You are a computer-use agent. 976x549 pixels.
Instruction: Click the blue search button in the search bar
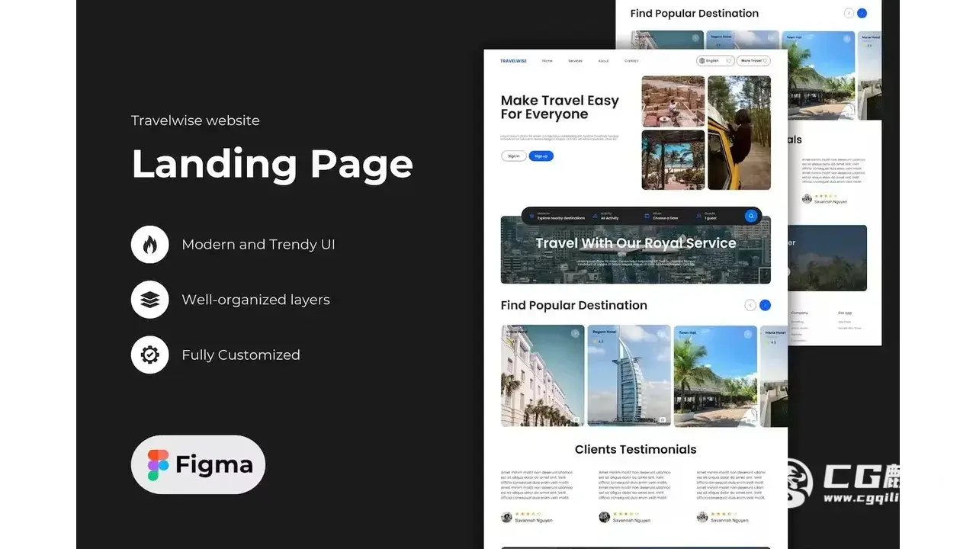point(751,216)
